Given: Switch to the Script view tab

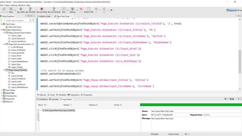Looking at the screenshot, I should tap(51, 95).
